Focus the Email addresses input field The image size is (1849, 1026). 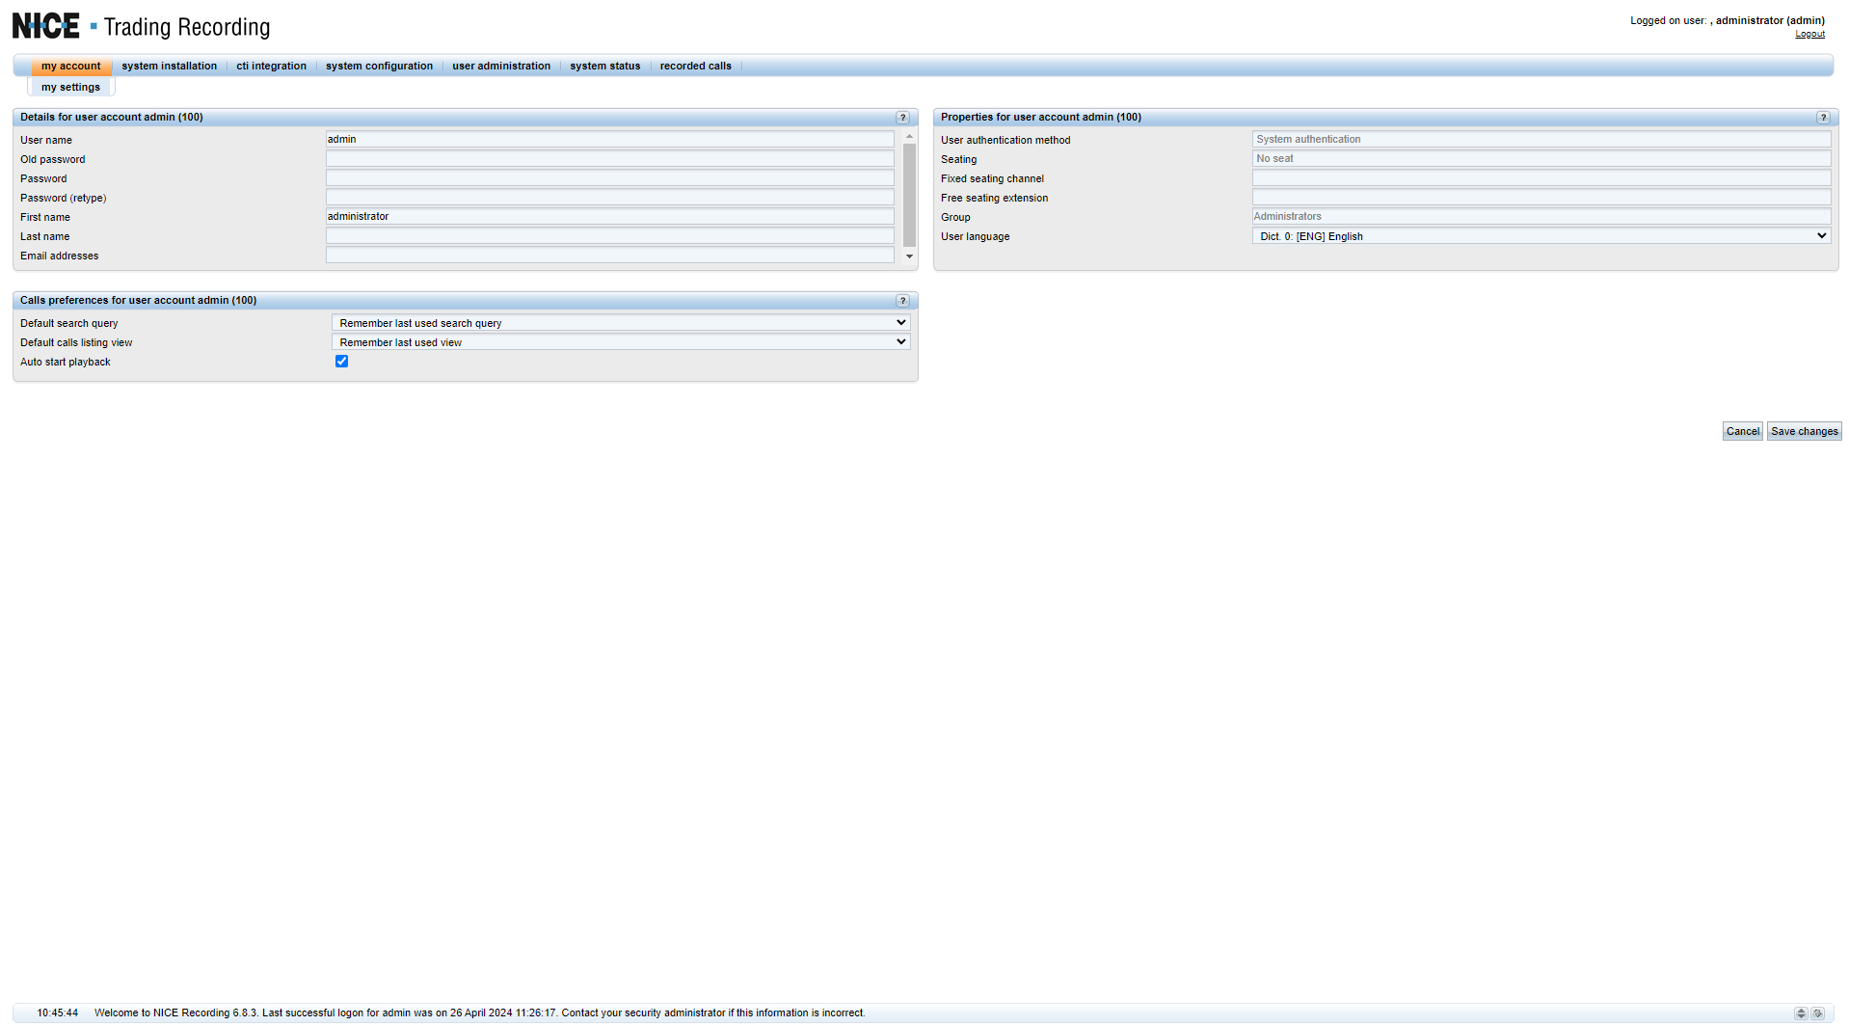pos(609,256)
